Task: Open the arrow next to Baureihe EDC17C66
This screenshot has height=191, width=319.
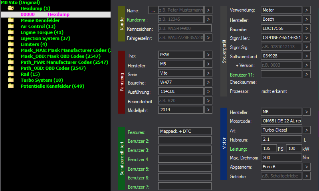Action: [x=307, y=28]
